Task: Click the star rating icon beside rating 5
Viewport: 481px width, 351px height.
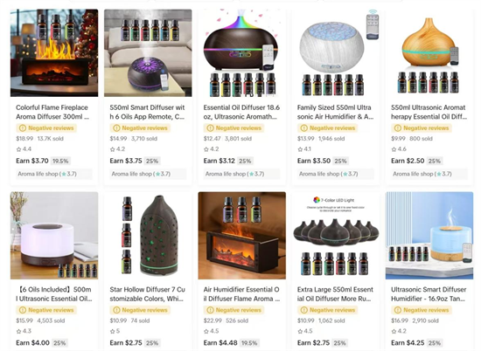Action: 113,331
